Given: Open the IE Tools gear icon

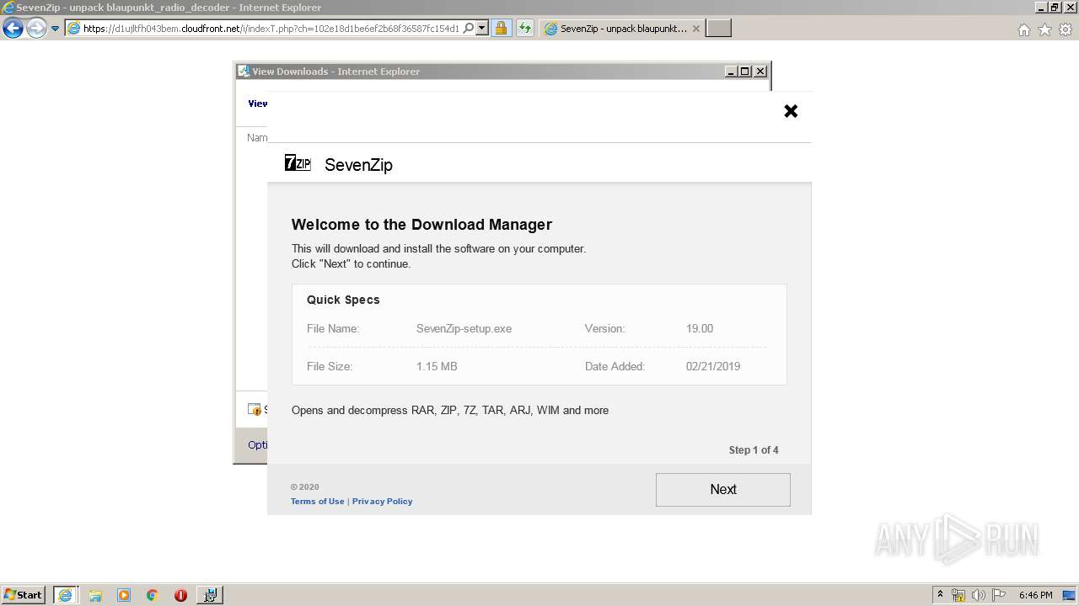Looking at the screenshot, I should [1066, 29].
